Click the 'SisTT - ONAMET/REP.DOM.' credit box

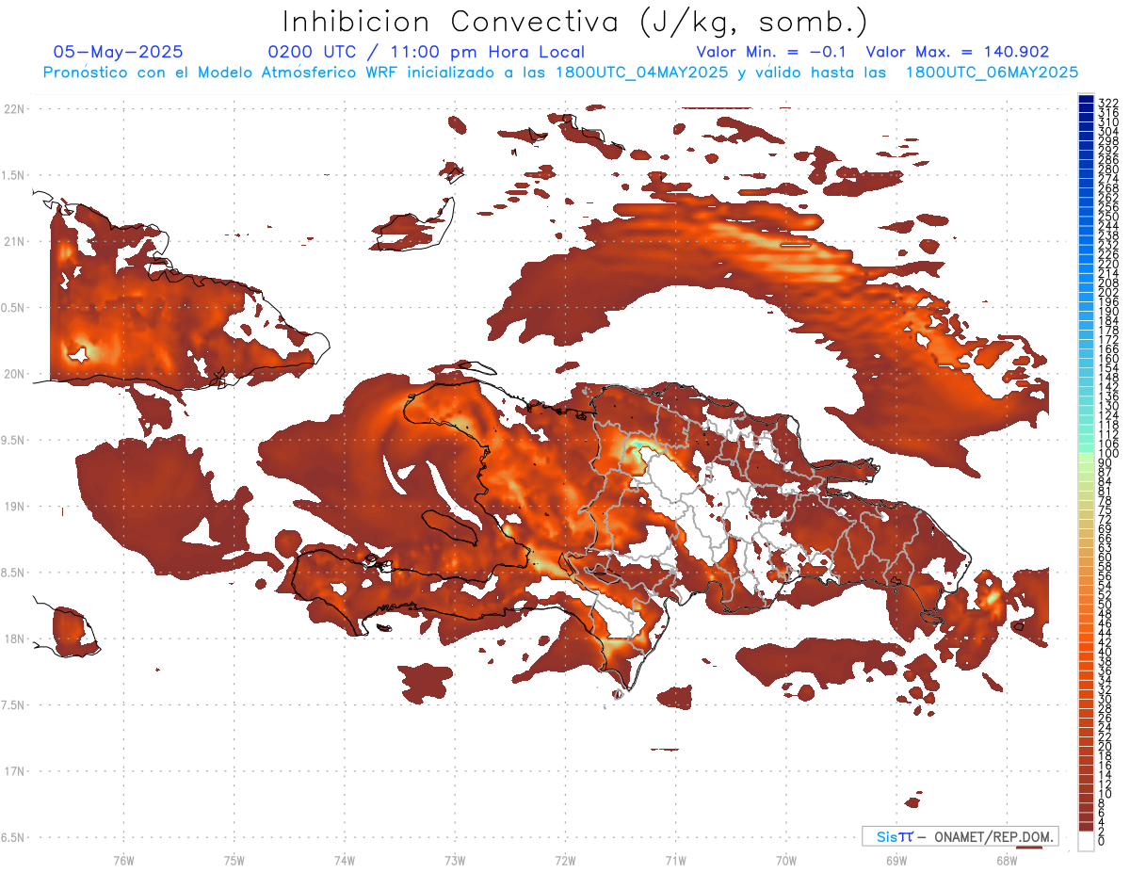click(961, 836)
